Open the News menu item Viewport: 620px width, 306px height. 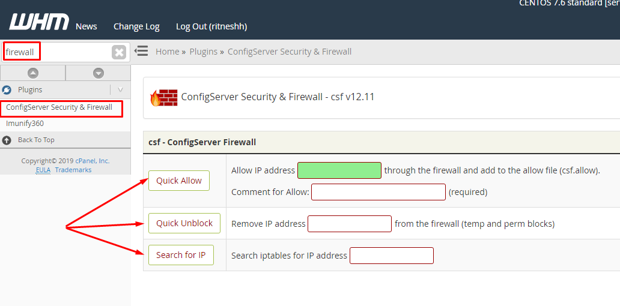87,26
